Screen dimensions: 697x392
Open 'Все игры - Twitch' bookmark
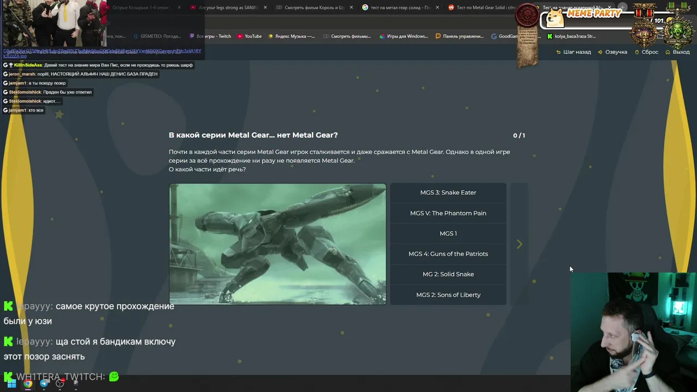[210, 36]
